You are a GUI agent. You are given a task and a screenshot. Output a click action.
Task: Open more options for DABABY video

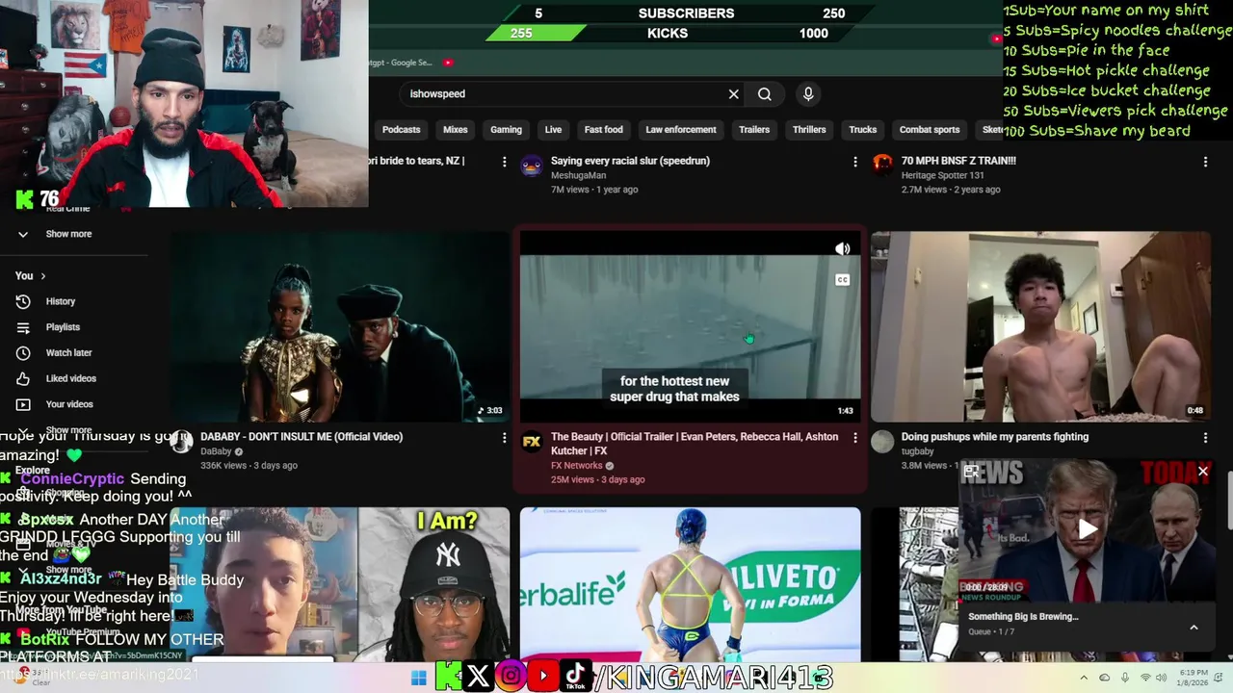[504, 438]
